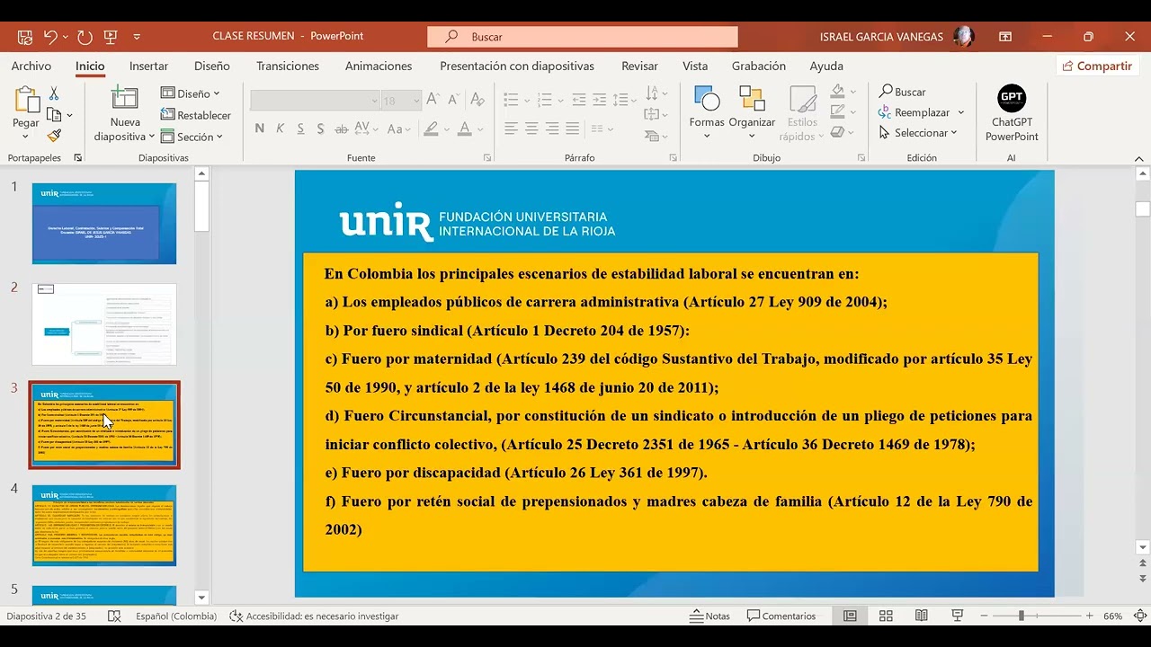Toggle the Notas pane
Viewport: 1151px width, 647px height.
(x=709, y=616)
